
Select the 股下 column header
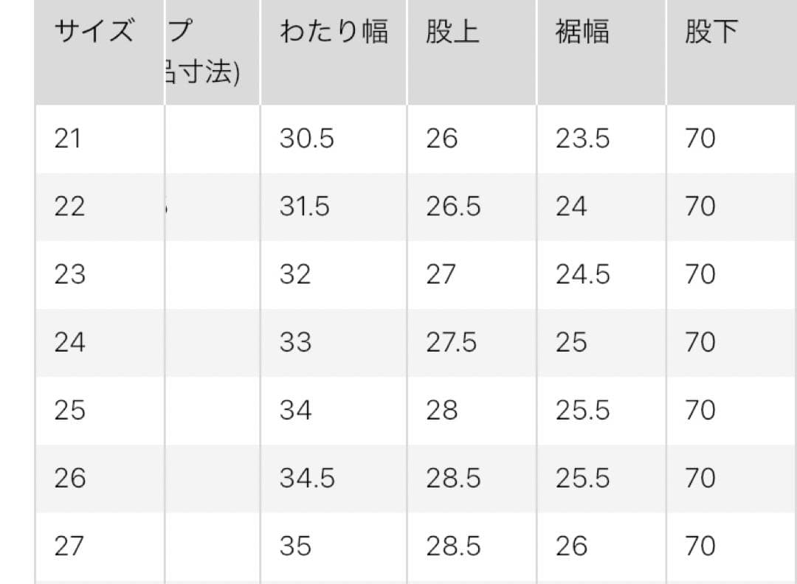(x=711, y=32)
